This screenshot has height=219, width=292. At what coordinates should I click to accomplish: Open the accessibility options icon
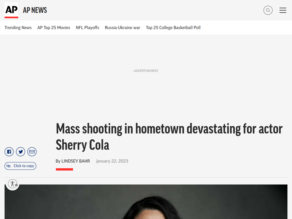click(x=12, y=184)
